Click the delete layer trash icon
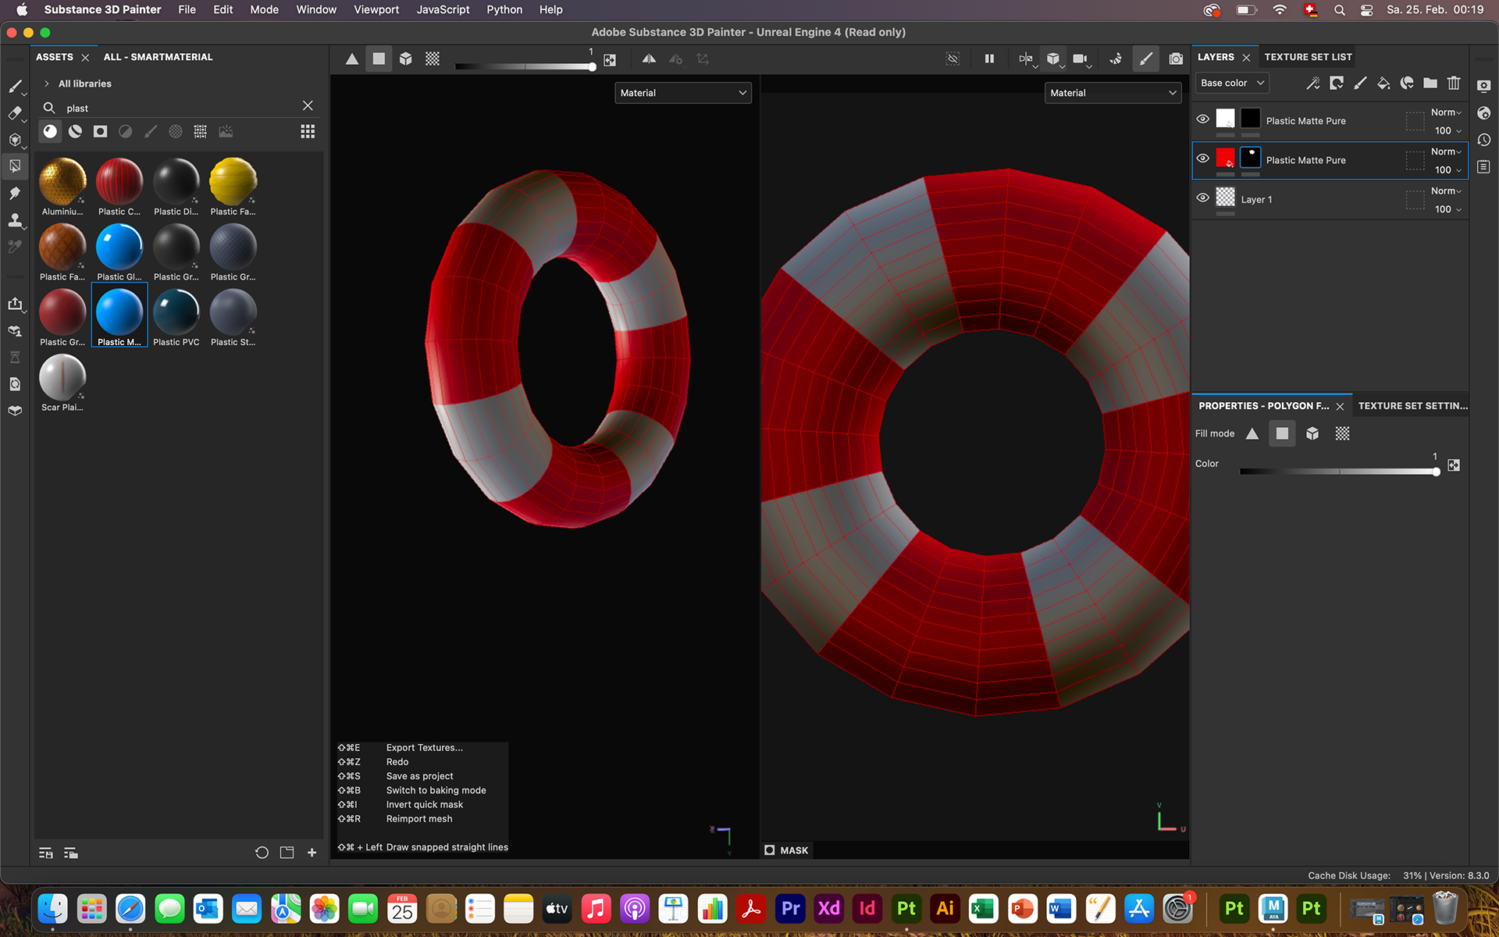The width and height of the screenshot is (1499, 937). [1453, 83]
